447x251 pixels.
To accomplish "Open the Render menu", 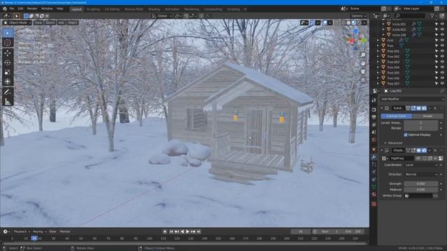I will [32, 9].
